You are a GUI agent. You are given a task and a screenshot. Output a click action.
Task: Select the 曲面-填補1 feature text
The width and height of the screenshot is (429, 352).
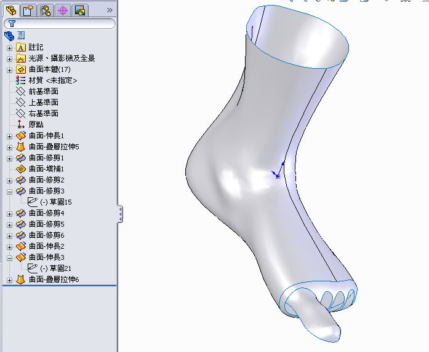[x=46, y=169]
